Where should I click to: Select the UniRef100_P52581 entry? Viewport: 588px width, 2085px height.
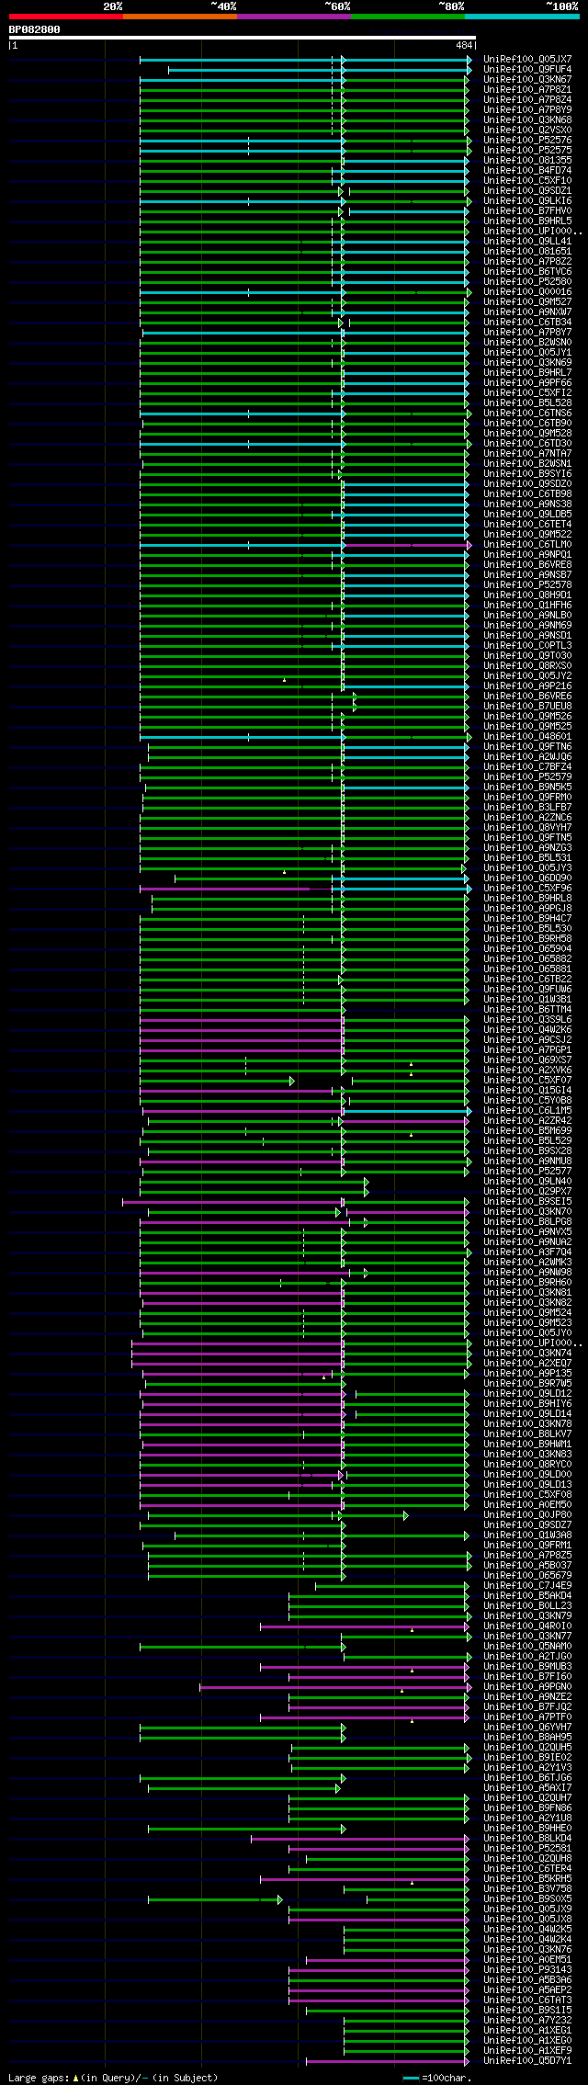(x=527, y=1848)
